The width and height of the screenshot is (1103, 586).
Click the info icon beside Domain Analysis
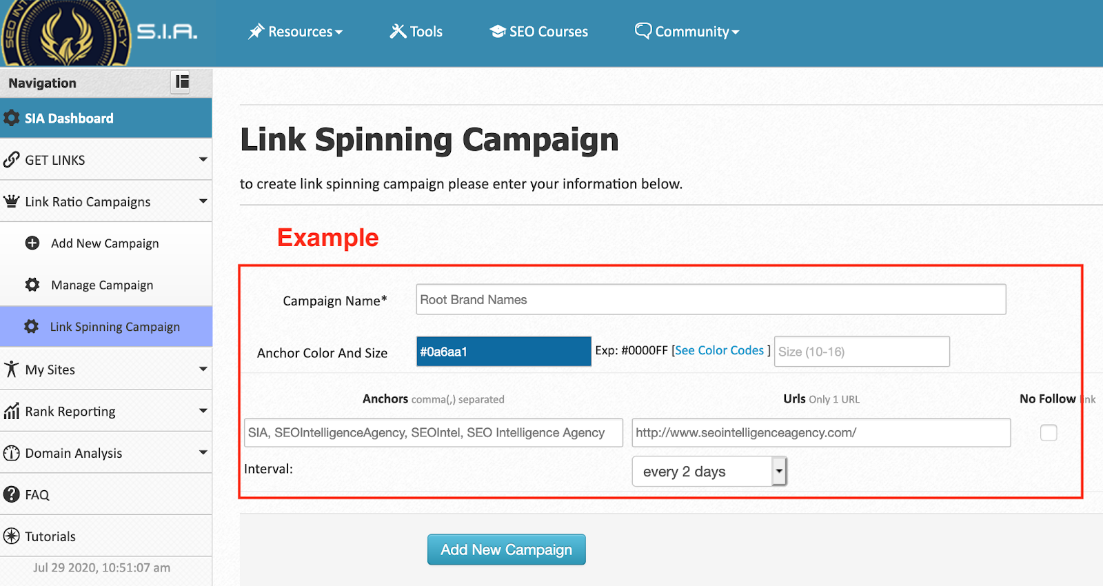12,453
